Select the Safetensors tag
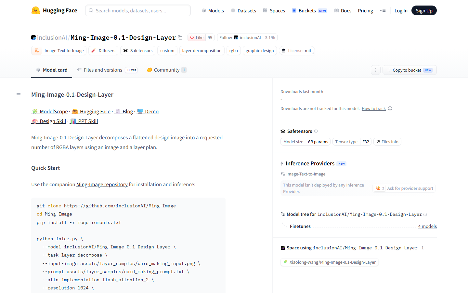This screenshot has width=468, height=293. [x=138, y=50]
